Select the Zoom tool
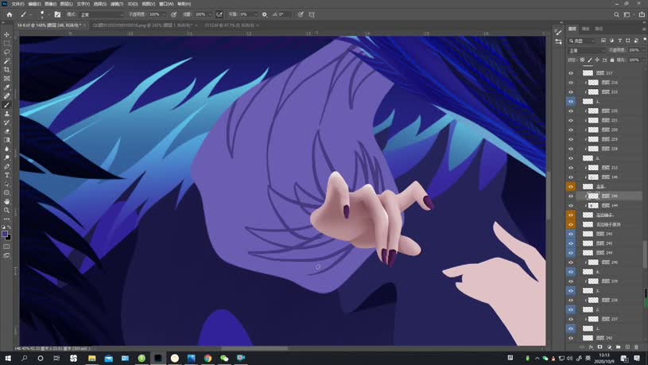Viewport: 648px width, 365px height. 6,210
